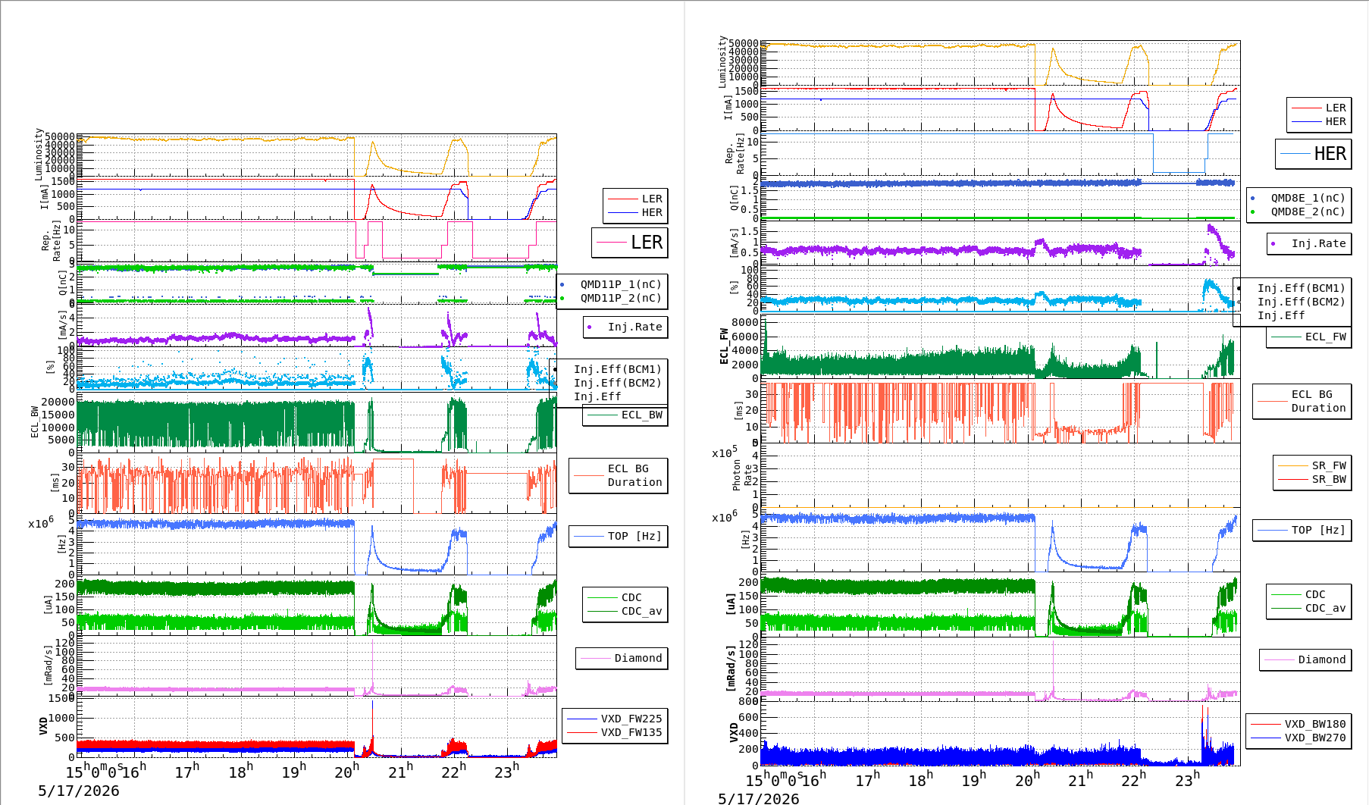Click the Luminosity axis label of HER plot

click(x=722, y=61)
